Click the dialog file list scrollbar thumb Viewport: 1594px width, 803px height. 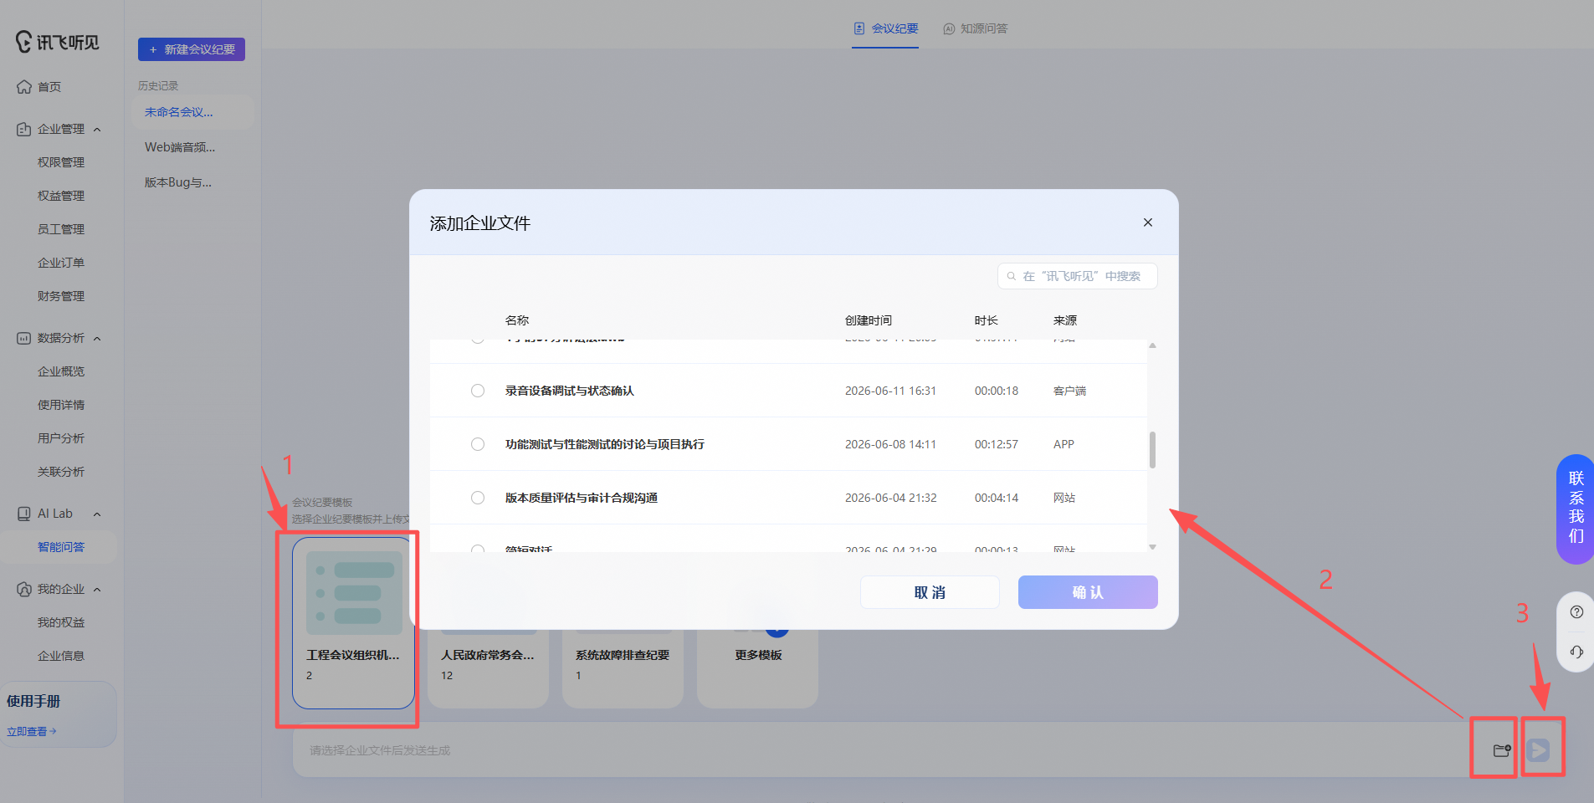pos(1152,450)
